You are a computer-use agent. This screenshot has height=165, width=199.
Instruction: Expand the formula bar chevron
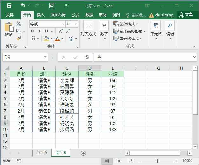[x=194, y=57]
